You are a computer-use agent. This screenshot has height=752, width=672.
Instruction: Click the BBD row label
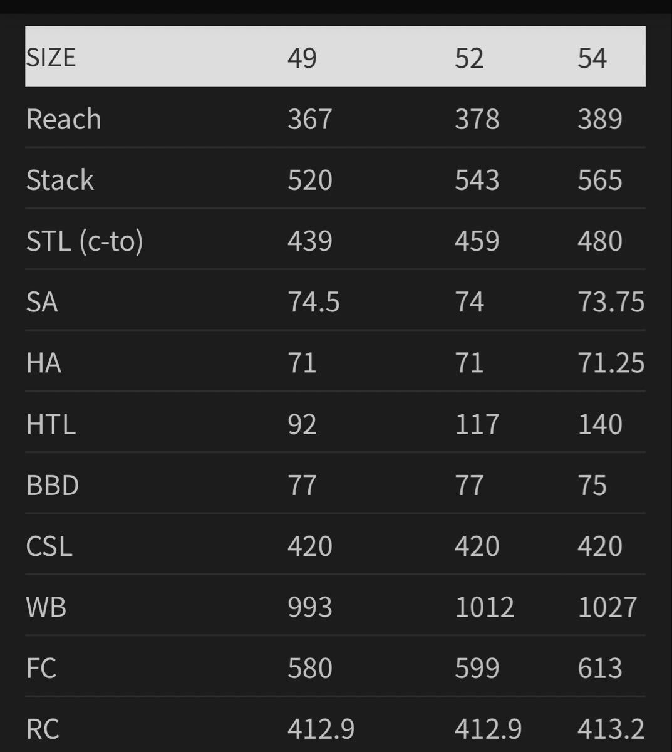tap(53, 485)
